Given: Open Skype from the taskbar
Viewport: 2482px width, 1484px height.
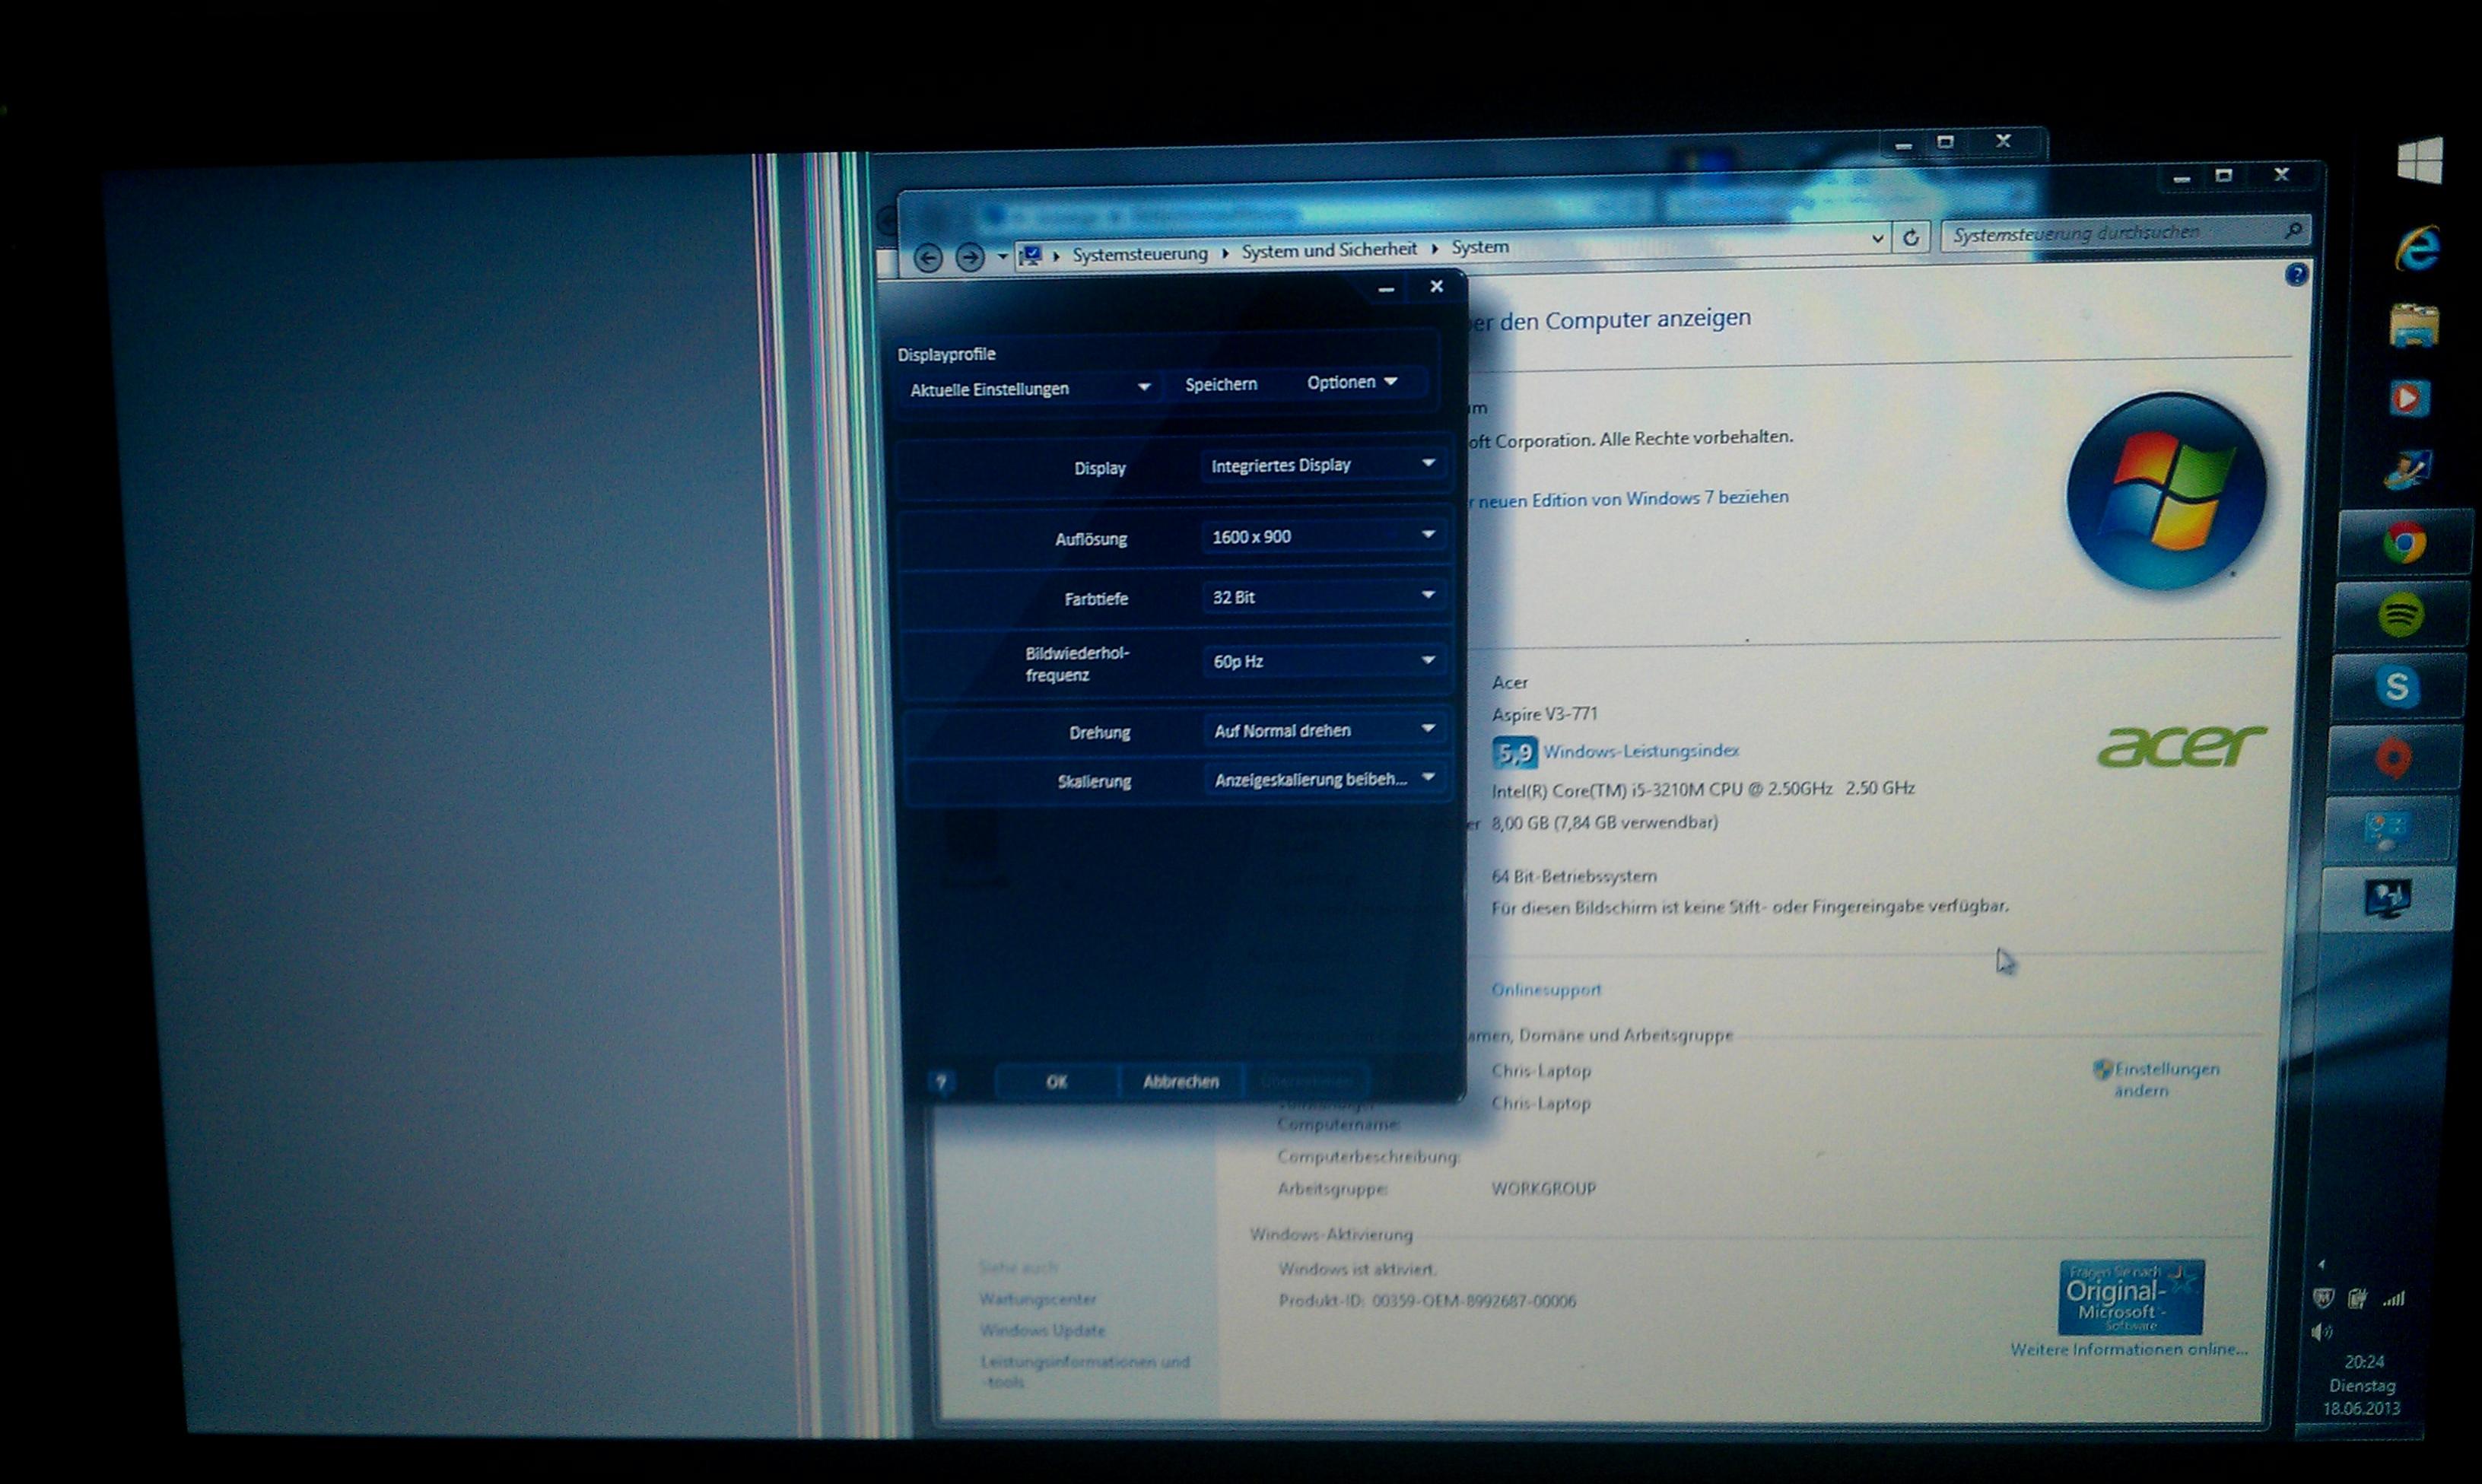Looking at the screenshot, I should point(2396,687).
